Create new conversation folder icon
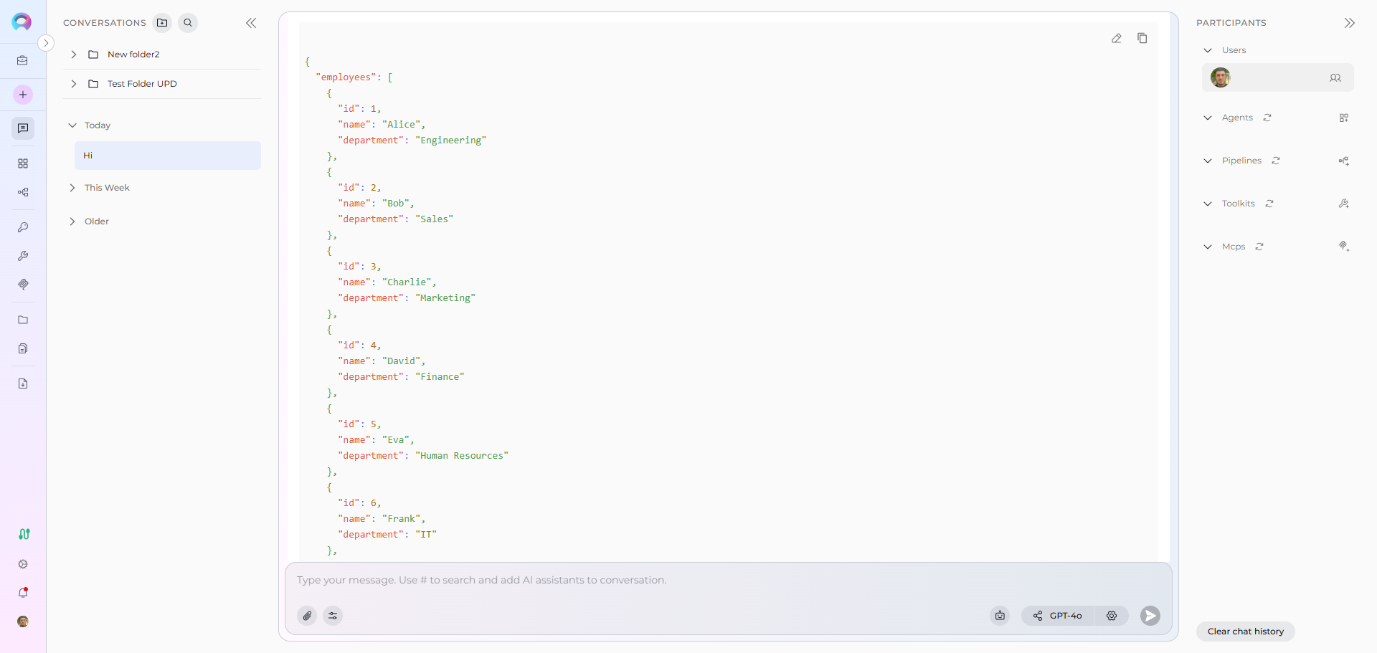The image size is (1377, 653). tap(163, 23)
